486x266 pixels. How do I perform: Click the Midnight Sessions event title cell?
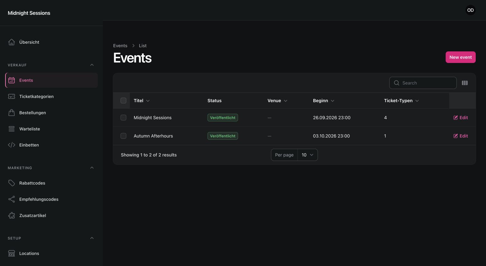[x=153, y=118]
